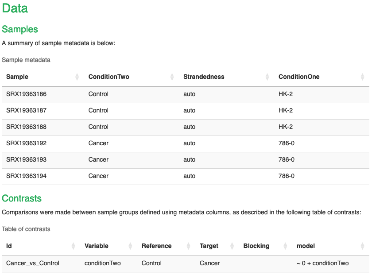This screenshot has height=275, width=372.
Task: Click the Sample column header label
Action: coord(17,77)
